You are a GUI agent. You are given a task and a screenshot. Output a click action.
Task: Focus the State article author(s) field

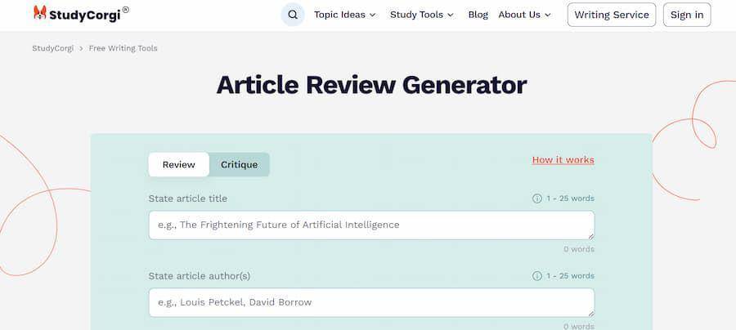tap(371, 302)
